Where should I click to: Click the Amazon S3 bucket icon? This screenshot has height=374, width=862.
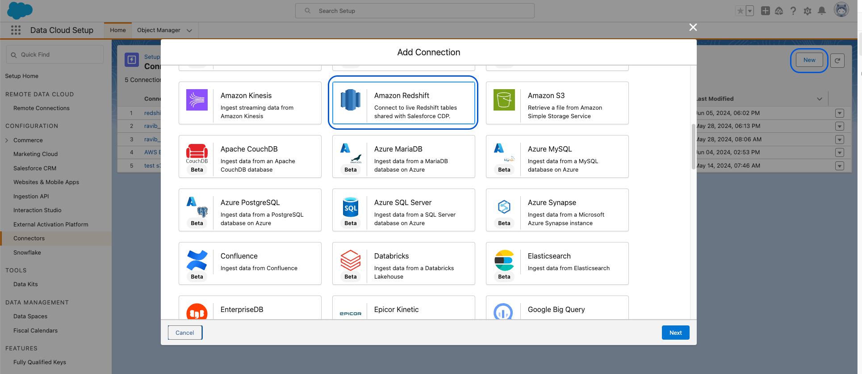pyautogui.click(x=504, y=100)
